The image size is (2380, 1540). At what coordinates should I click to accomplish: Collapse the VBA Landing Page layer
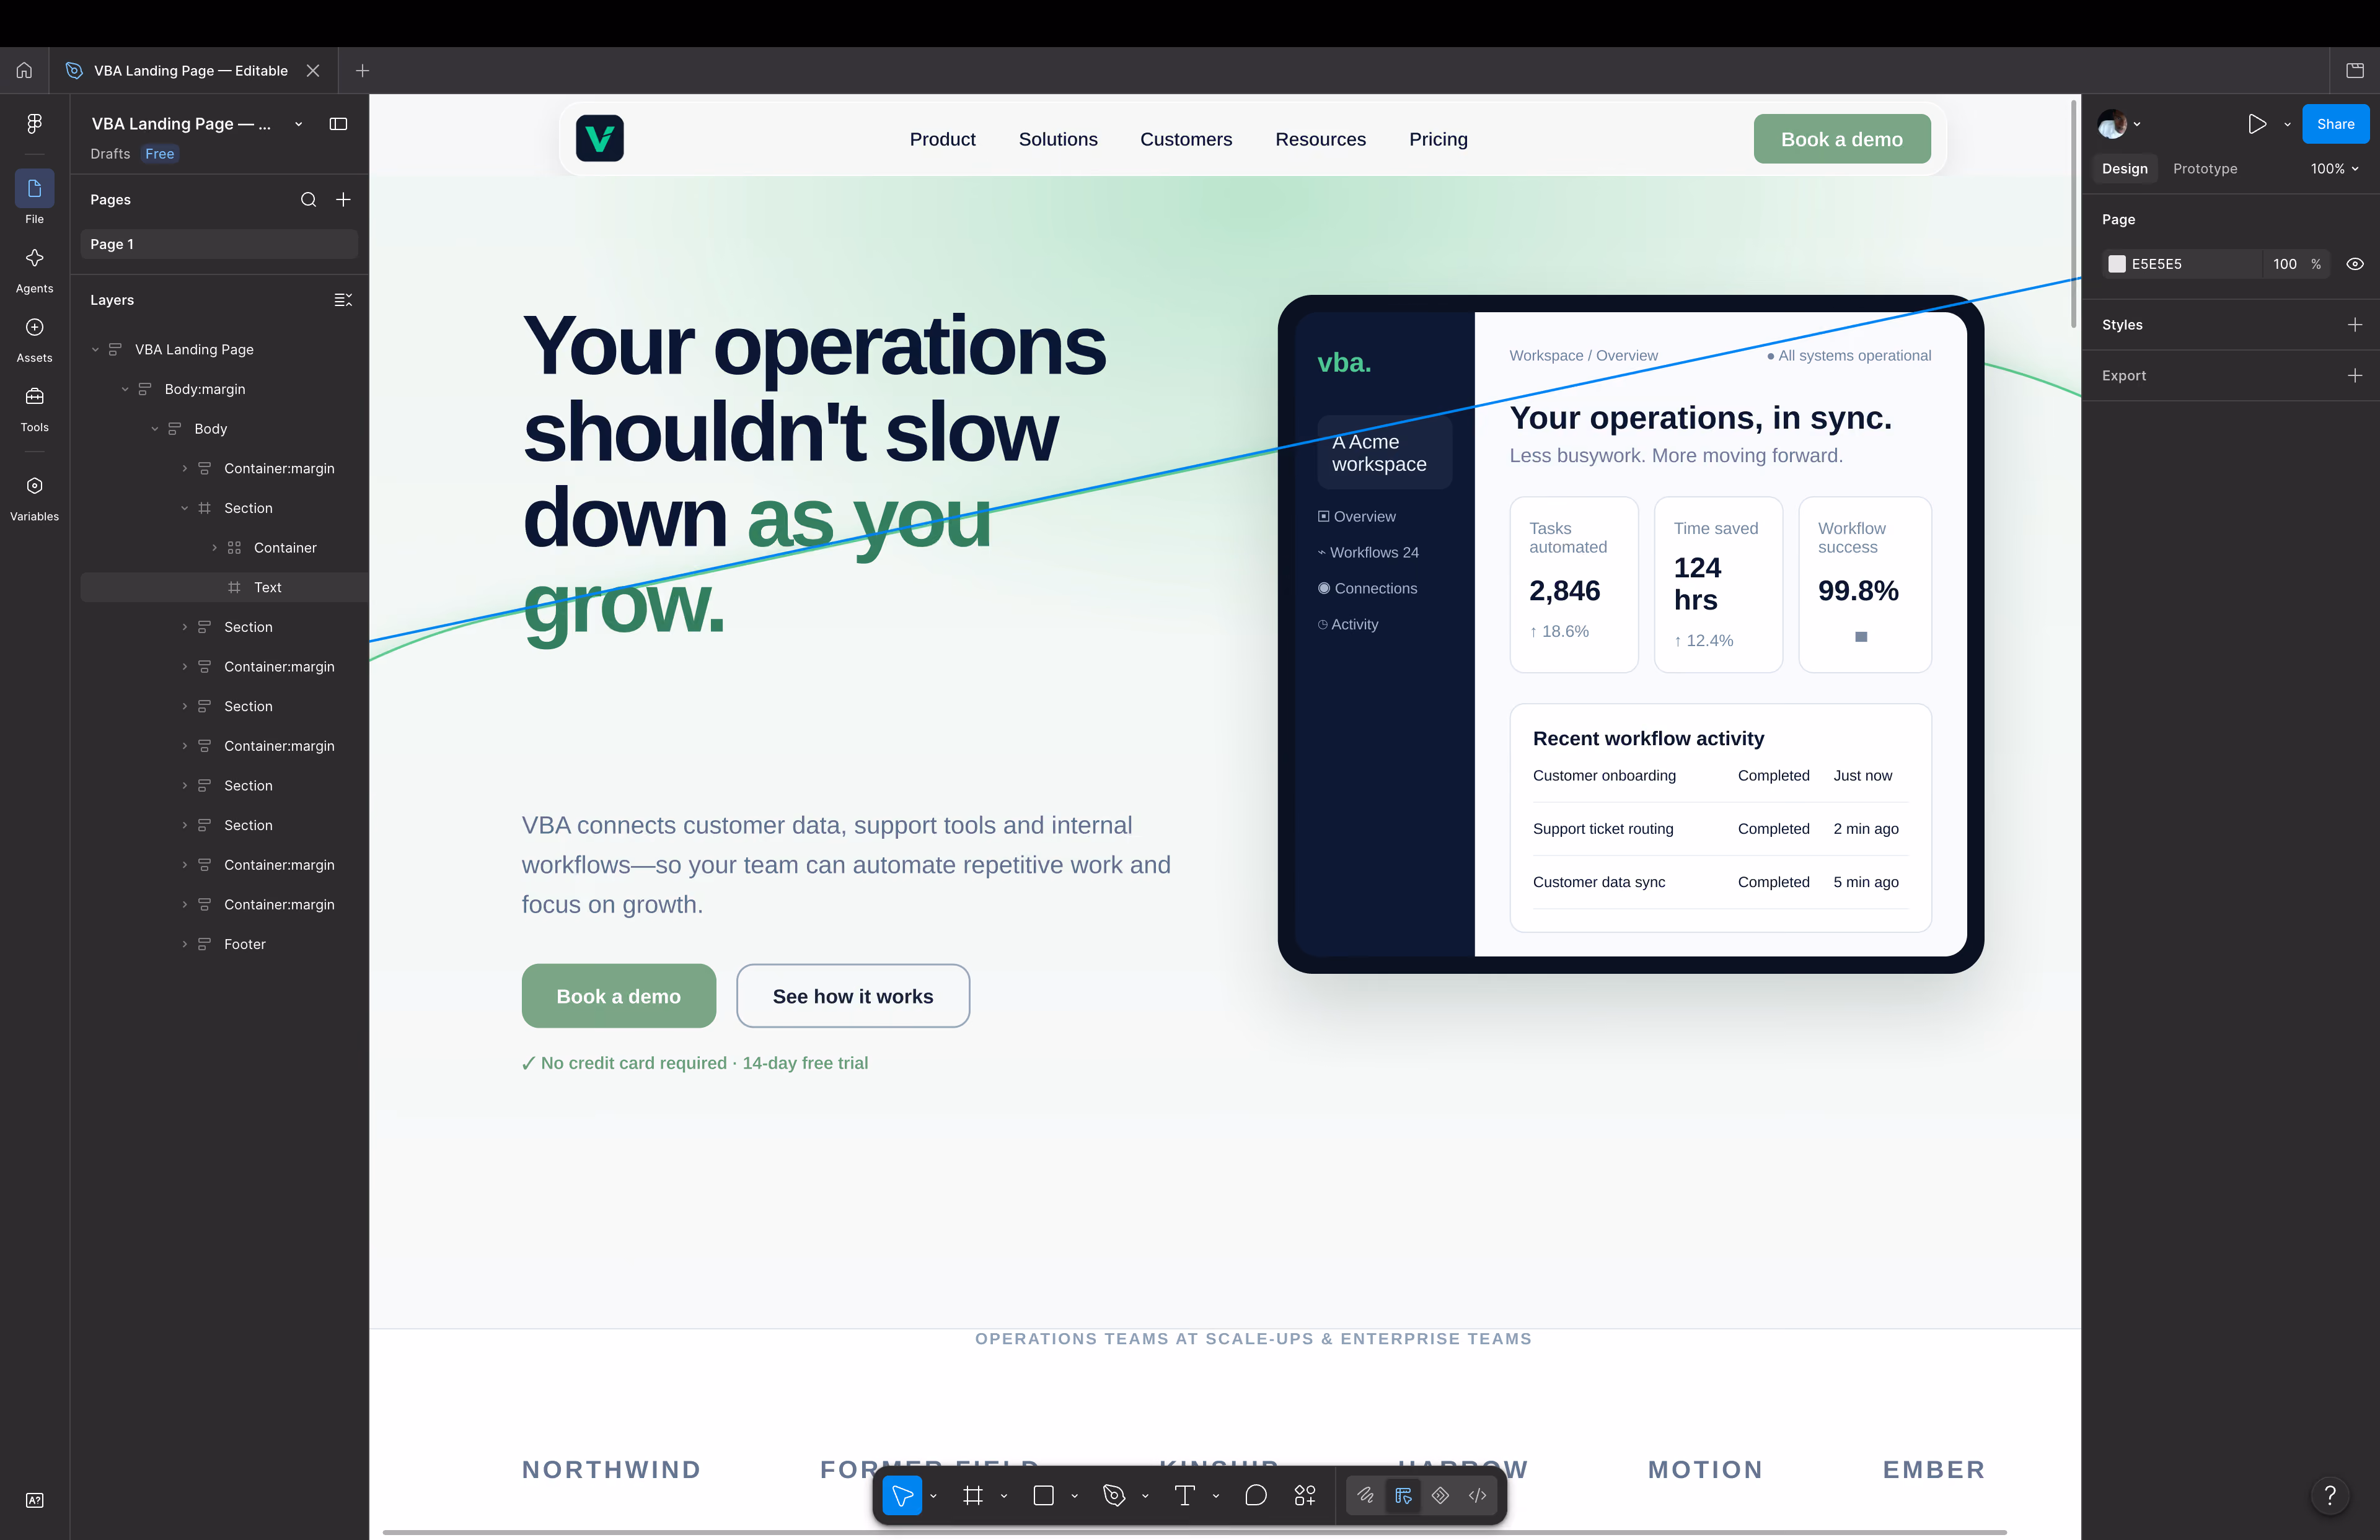click(95, 350)
